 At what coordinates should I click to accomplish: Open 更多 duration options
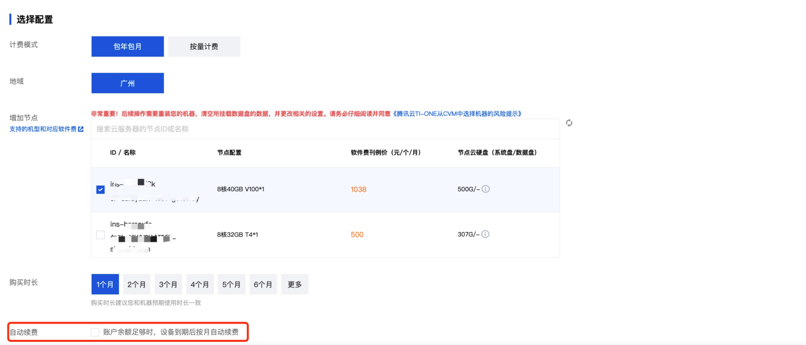(295, 284)
